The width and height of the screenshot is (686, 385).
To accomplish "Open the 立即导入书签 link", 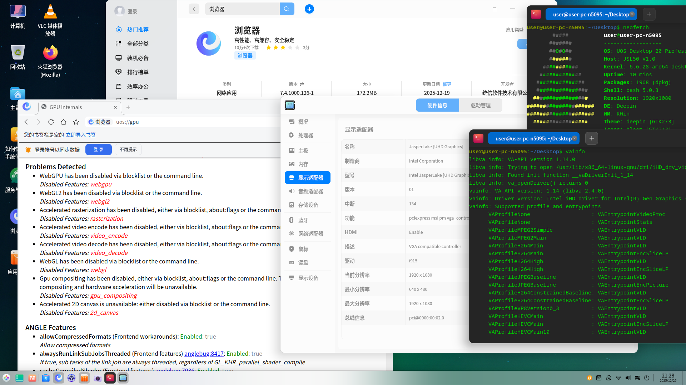I will pos(81,135).
